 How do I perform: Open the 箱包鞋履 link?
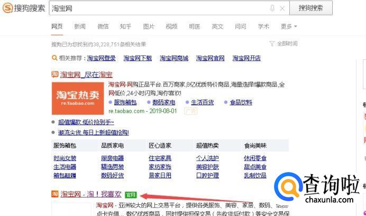pos(65,175)
